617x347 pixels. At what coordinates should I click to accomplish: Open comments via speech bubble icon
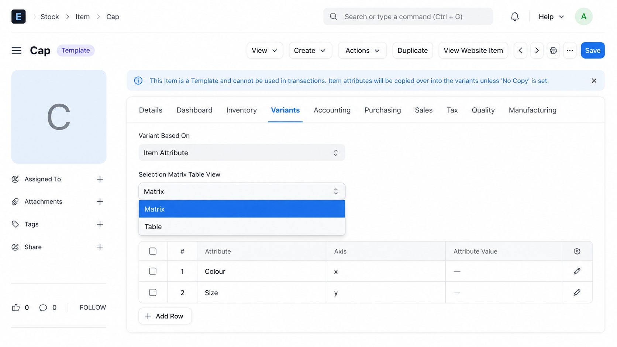(x=43, y=308)
